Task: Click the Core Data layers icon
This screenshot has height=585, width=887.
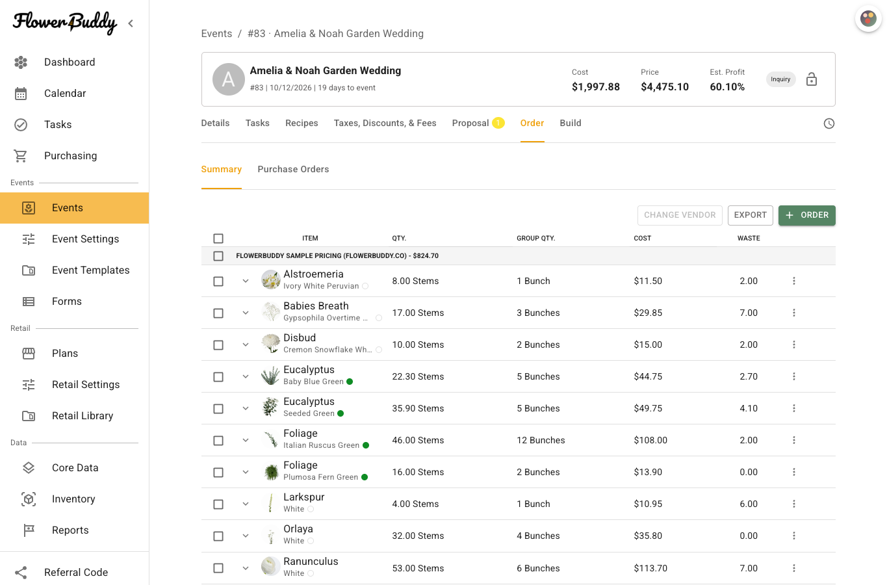Action: coord(29,468)
